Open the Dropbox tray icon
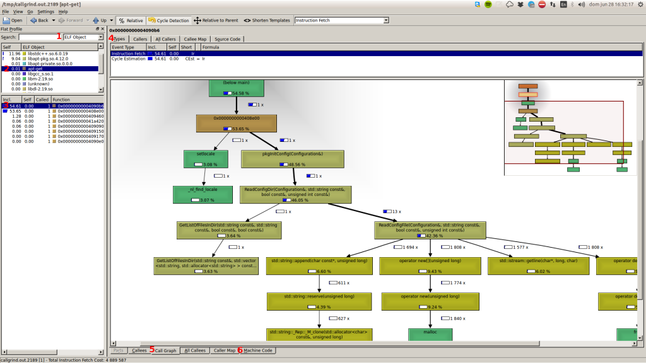646x363 pixels. click(520, 4)
